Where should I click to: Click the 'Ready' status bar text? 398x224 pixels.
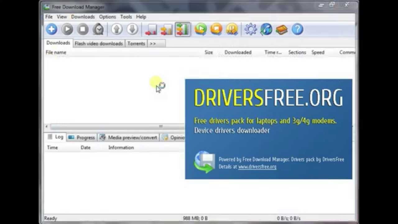point(50,218)
